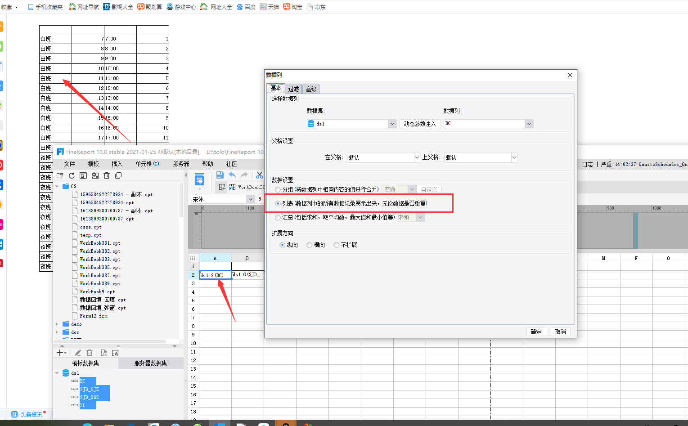Open WorkBook381.cpt in the file tree
Image resolution: width=688 pixels, height=426 pixels.
coord(100,243)
